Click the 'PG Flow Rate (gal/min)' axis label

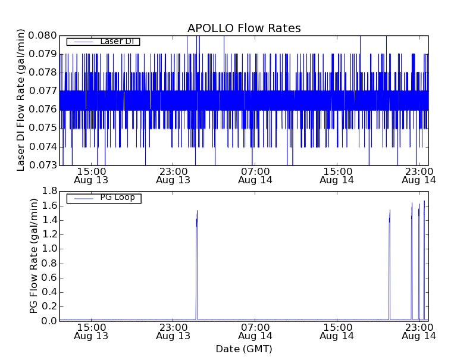34,256
